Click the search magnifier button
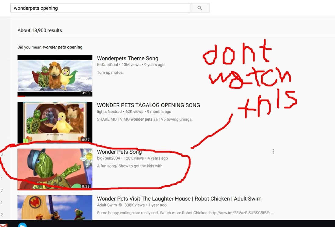The image size is (335, 227). tap(199, 8)
